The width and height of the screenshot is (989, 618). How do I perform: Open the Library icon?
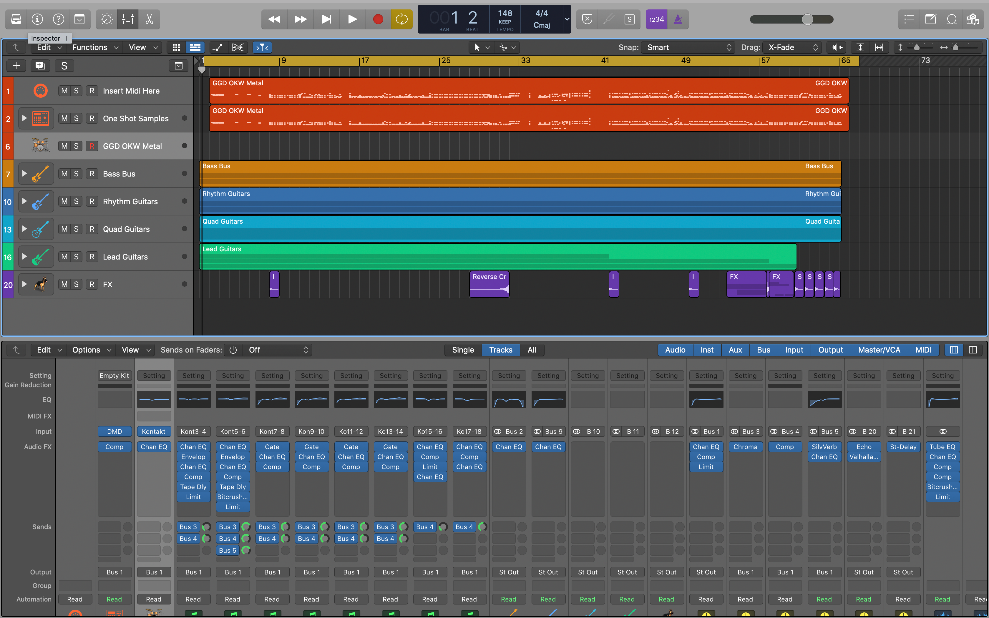pos(16,19)
